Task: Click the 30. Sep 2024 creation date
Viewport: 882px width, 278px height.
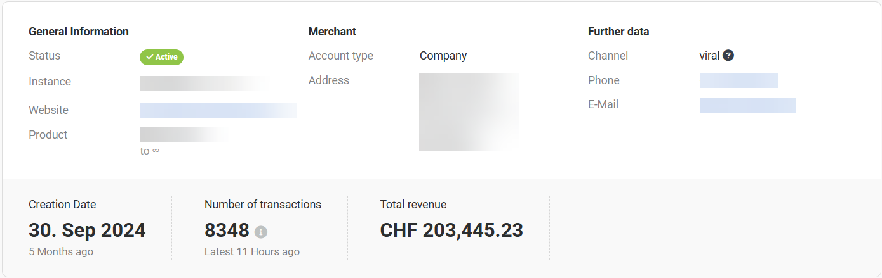Action: click(x=87, y=230)
